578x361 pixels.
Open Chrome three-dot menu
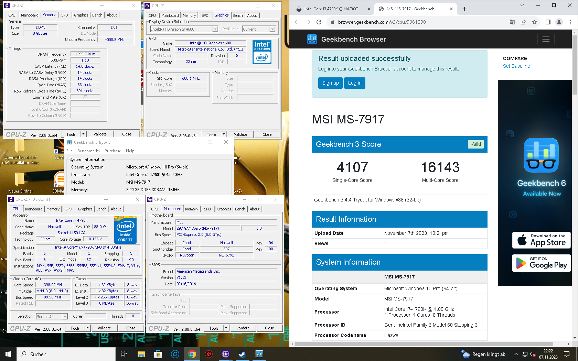pyautogui.click(x=570, y=22)
